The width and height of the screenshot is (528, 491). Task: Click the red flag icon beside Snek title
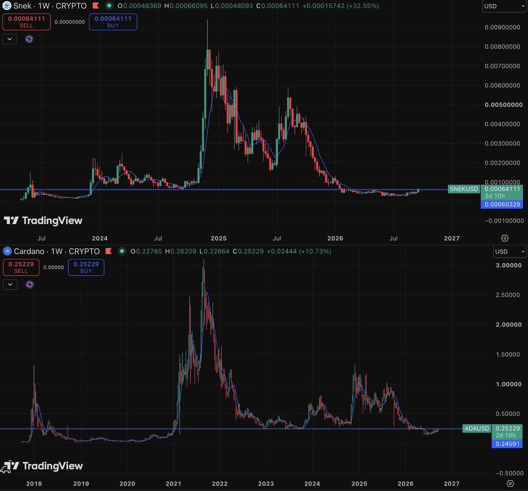point(95,6)
